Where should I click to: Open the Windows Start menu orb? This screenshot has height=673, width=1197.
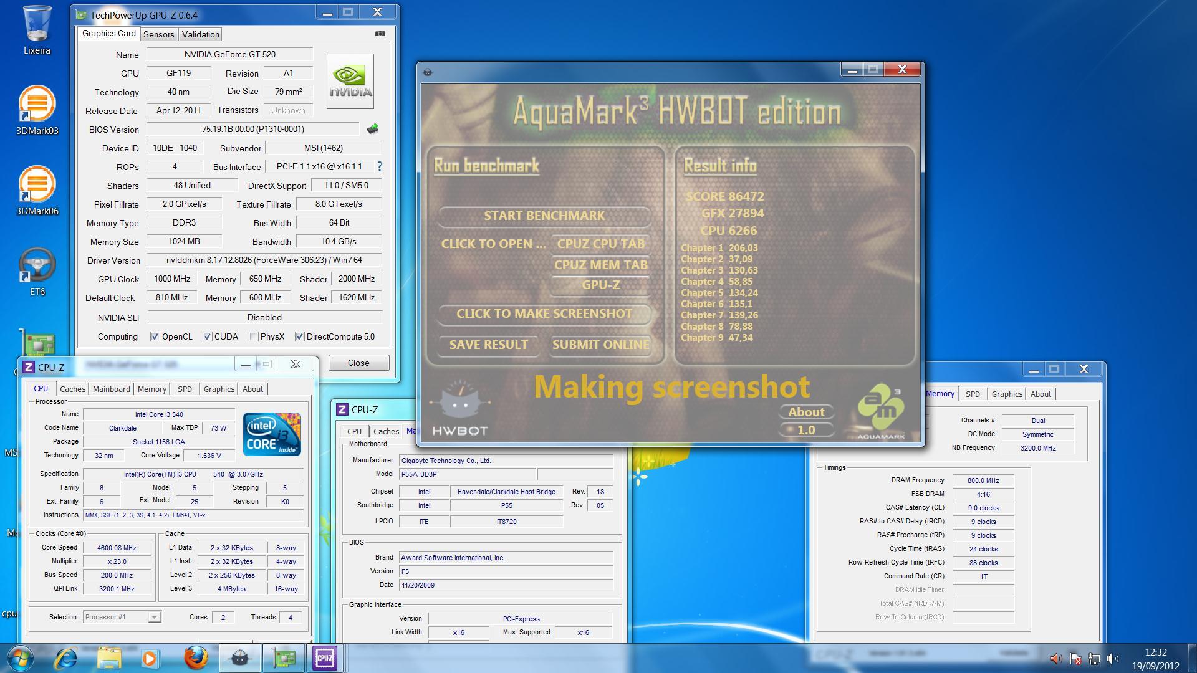pyautogui.click(x=20, y=658)
